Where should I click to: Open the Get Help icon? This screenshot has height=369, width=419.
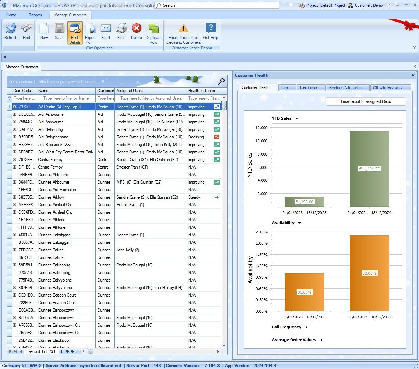point(211,31)
